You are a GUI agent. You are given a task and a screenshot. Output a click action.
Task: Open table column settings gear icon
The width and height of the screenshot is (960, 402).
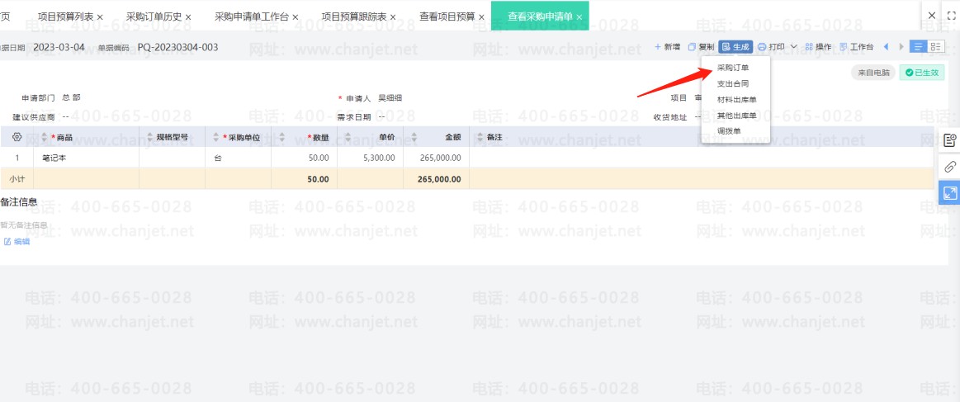point(17,137)
